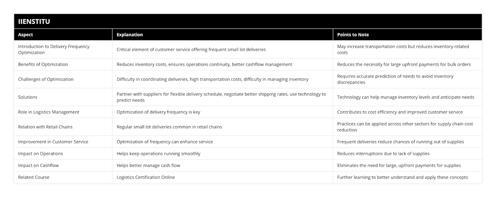Select the Challenges of Optimization row label
This screenshot has width=496, height=197.
[x=46, y=79]
